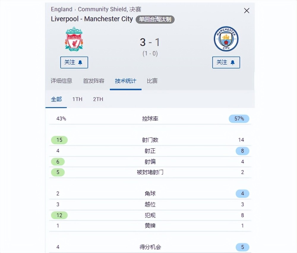The width and height of the screenshot is (297, 253).
Task: Close the match details panel
Action: tap(247, 11)
